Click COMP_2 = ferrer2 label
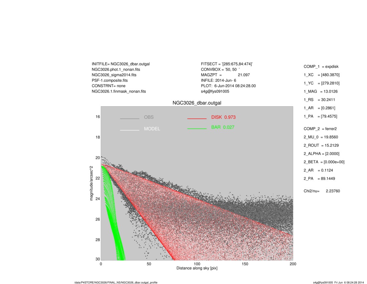The height and width of the screenshot is (284, 367). click(x=320, y=129)
